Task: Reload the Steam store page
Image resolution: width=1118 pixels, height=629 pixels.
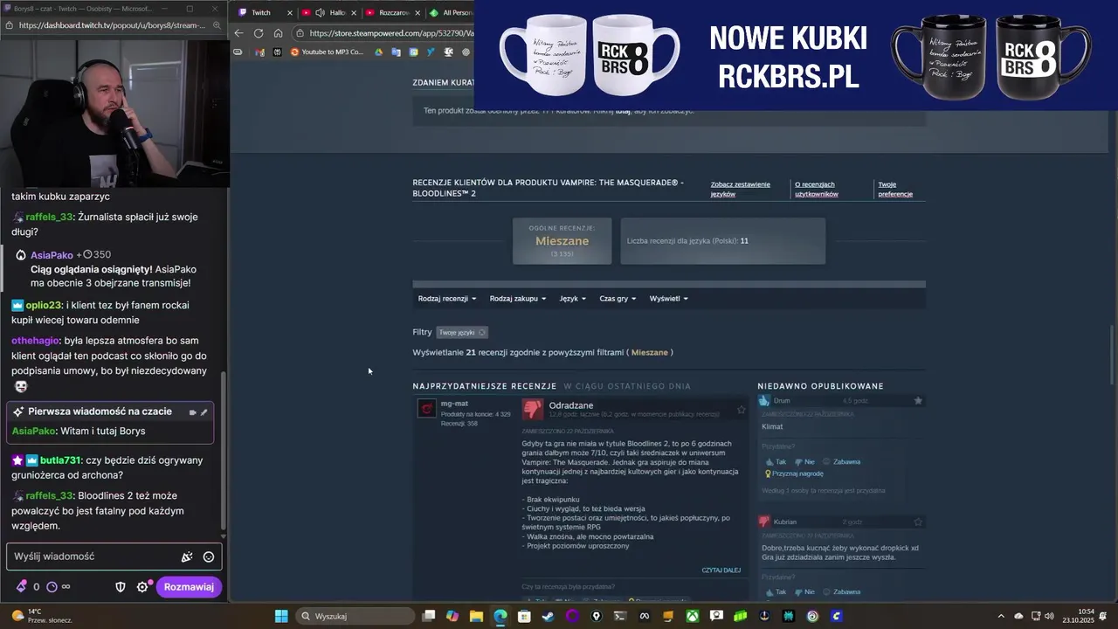Action: pyautogui.click(x=259, y=33)
